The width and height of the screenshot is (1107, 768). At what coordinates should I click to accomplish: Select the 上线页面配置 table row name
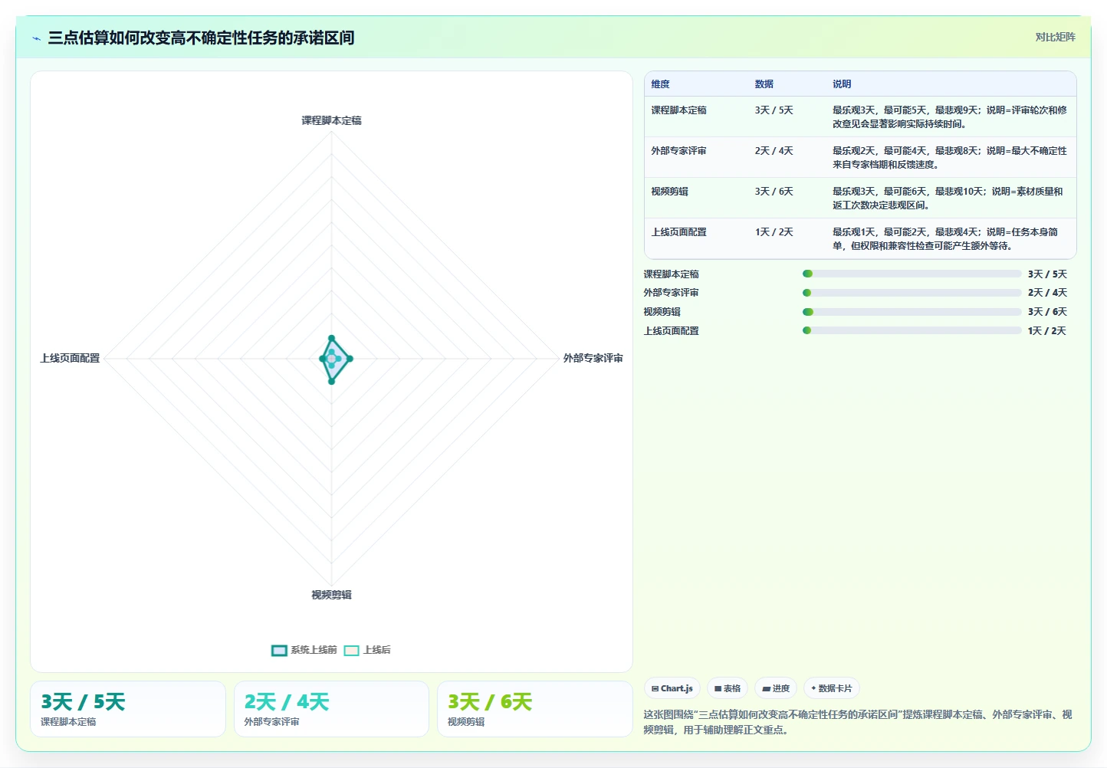tap(678, 232)
